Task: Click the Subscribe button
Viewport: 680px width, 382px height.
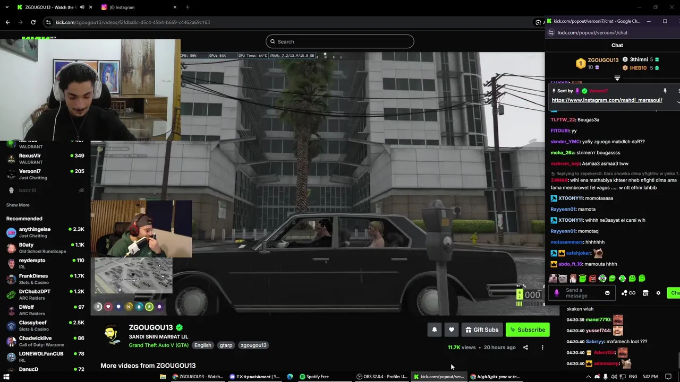Action: click(x=528, y=329)
